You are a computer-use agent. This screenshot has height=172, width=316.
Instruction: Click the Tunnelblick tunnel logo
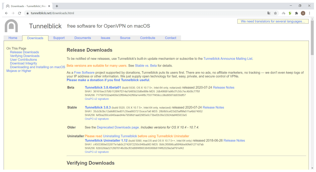[x=11, y=26]
